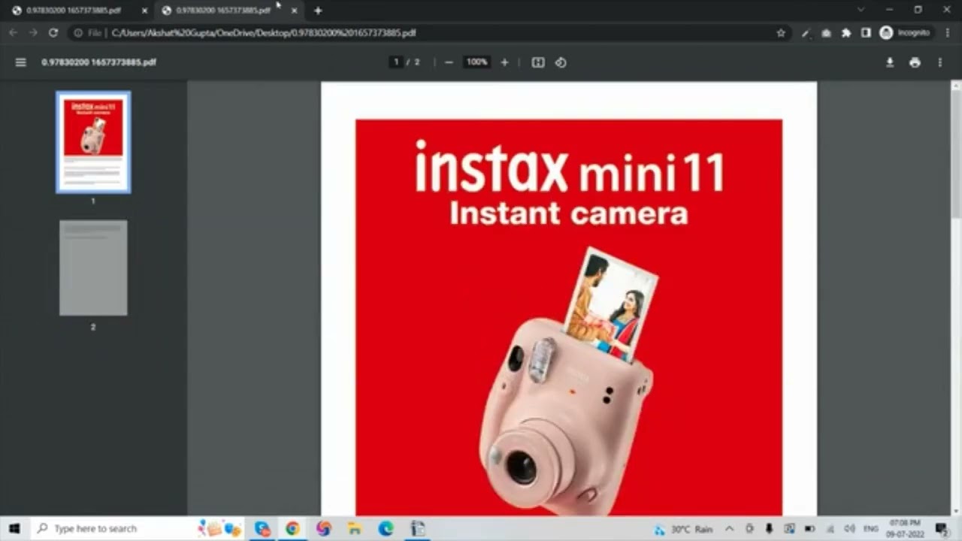Open the Windows Start menu
Viewport: 962px width, 541px height.
tap(14, 529)
